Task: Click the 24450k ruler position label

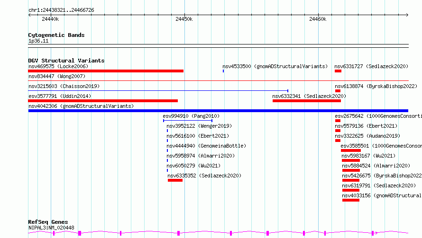Action: 184,19
